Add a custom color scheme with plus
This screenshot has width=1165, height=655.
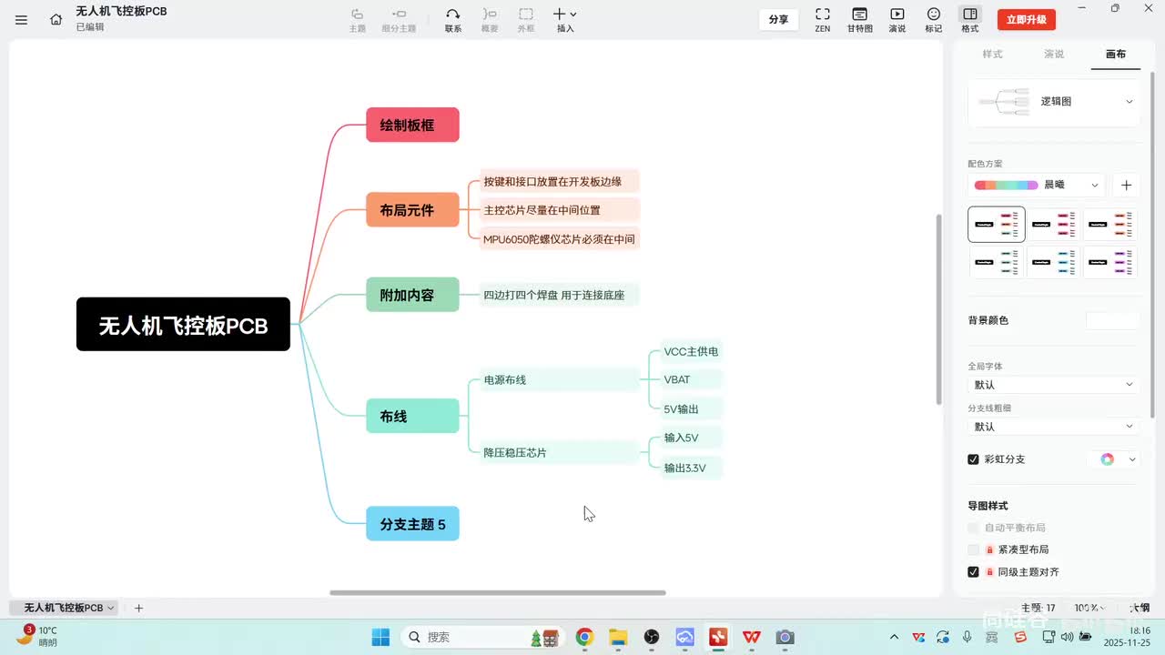pyautogui.click(x=1126, y=185)
